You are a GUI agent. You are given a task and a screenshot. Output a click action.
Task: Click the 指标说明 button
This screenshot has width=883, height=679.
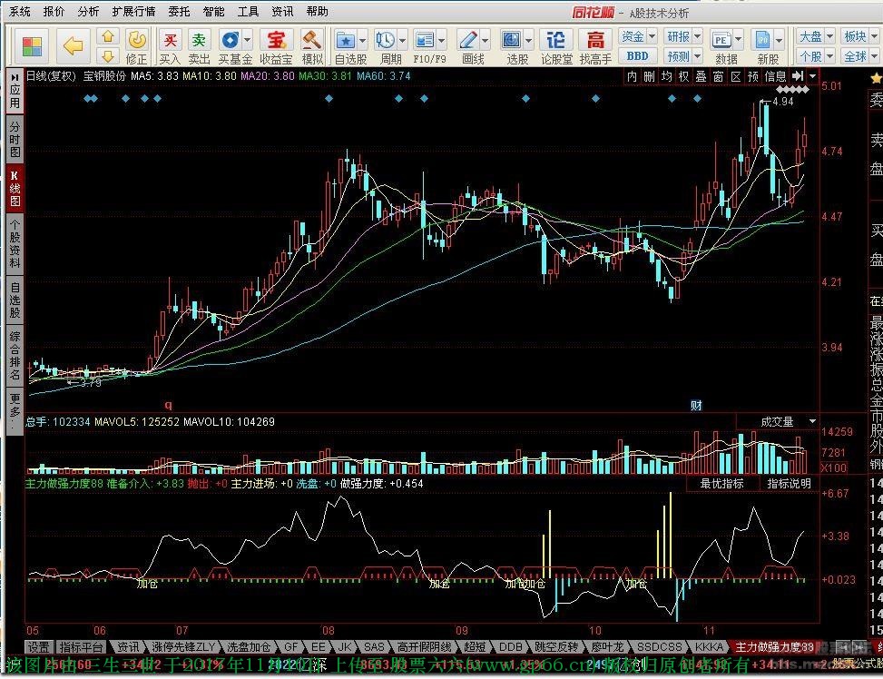pyautogui.click(x=789, y=484)
